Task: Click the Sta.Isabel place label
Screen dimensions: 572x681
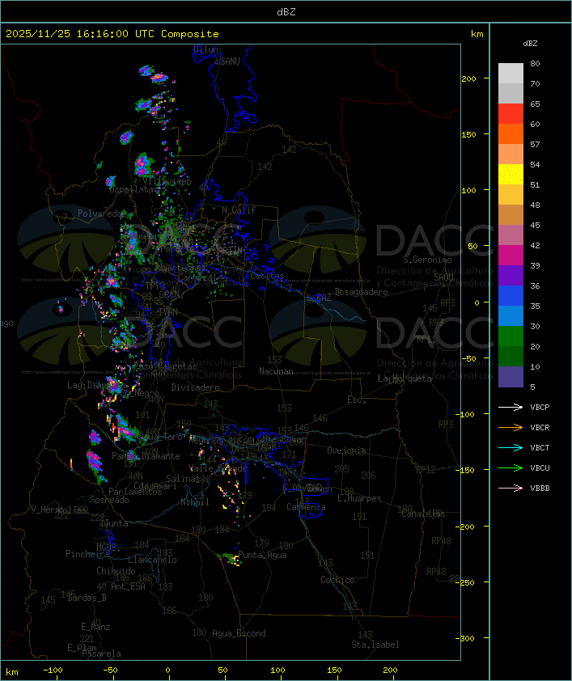Action: coord(375,645)
